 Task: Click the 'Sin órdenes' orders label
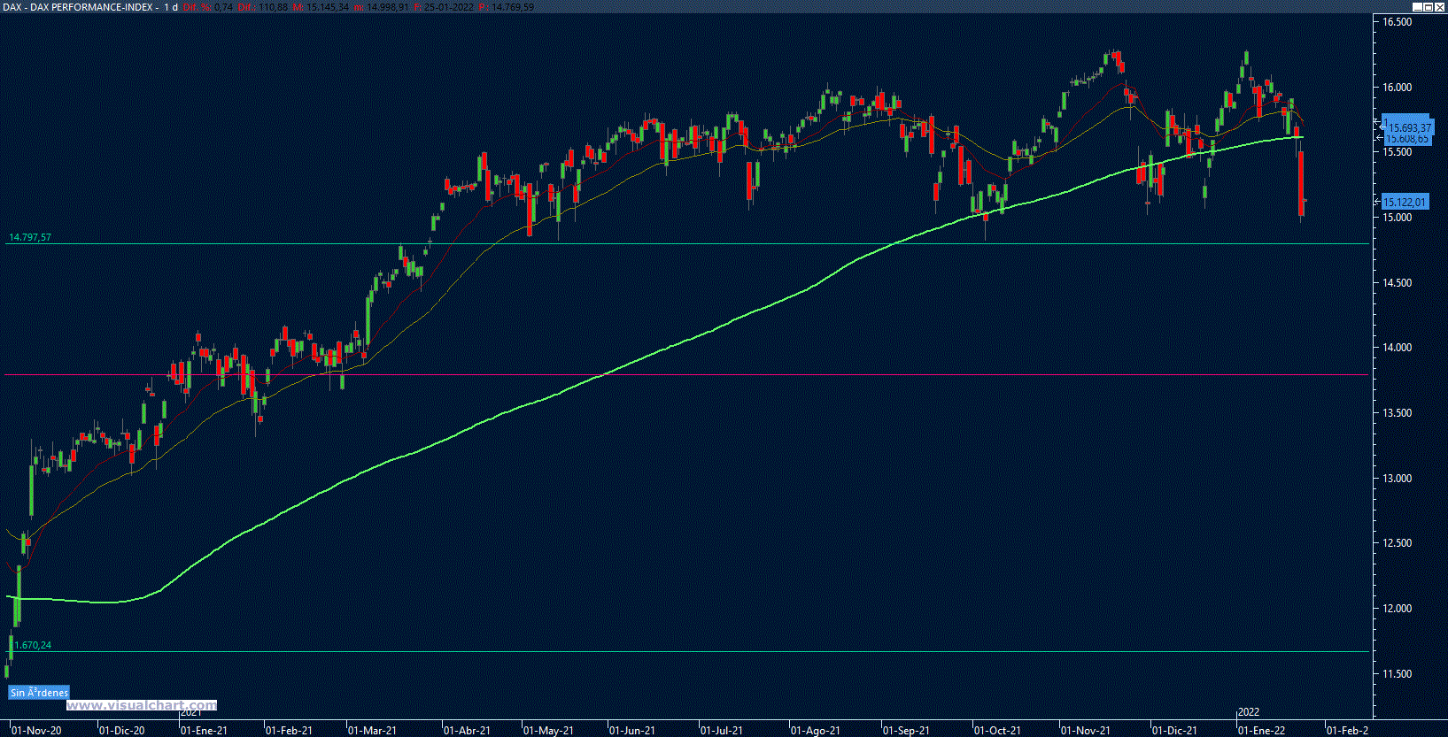pos(38,693)
